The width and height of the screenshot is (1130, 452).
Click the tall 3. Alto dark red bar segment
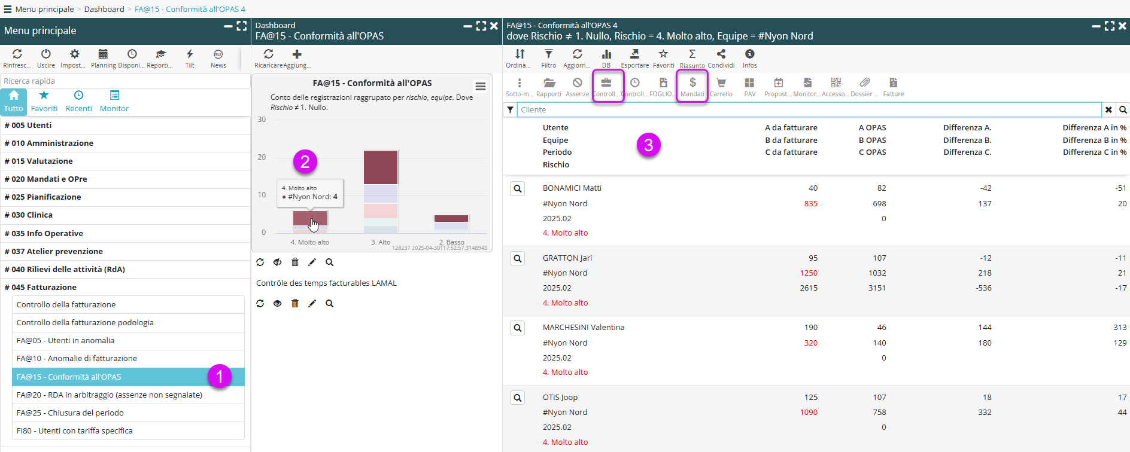[381, 167]
